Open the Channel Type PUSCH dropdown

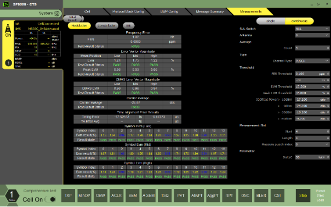pos(312,61)
